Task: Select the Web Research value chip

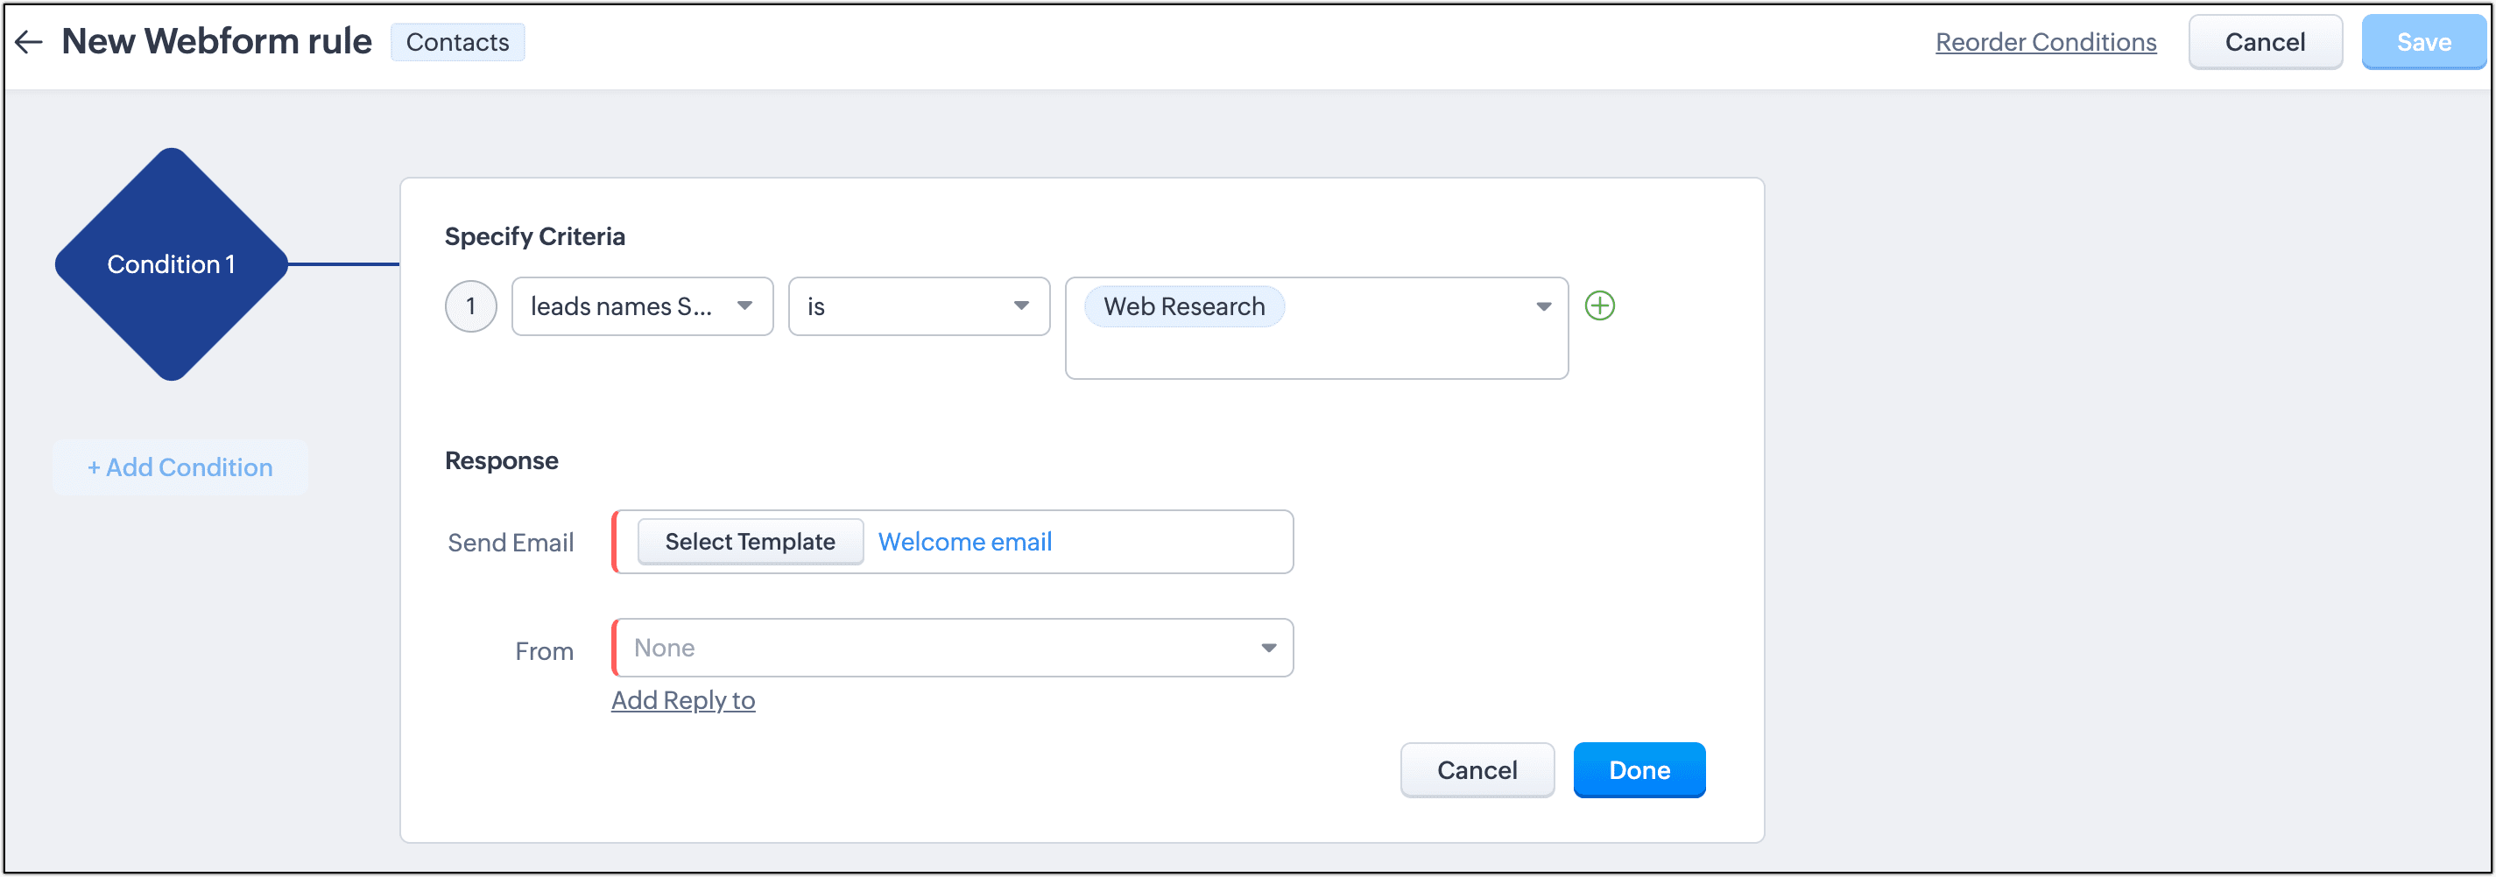Action: [x=1184, y=307]
